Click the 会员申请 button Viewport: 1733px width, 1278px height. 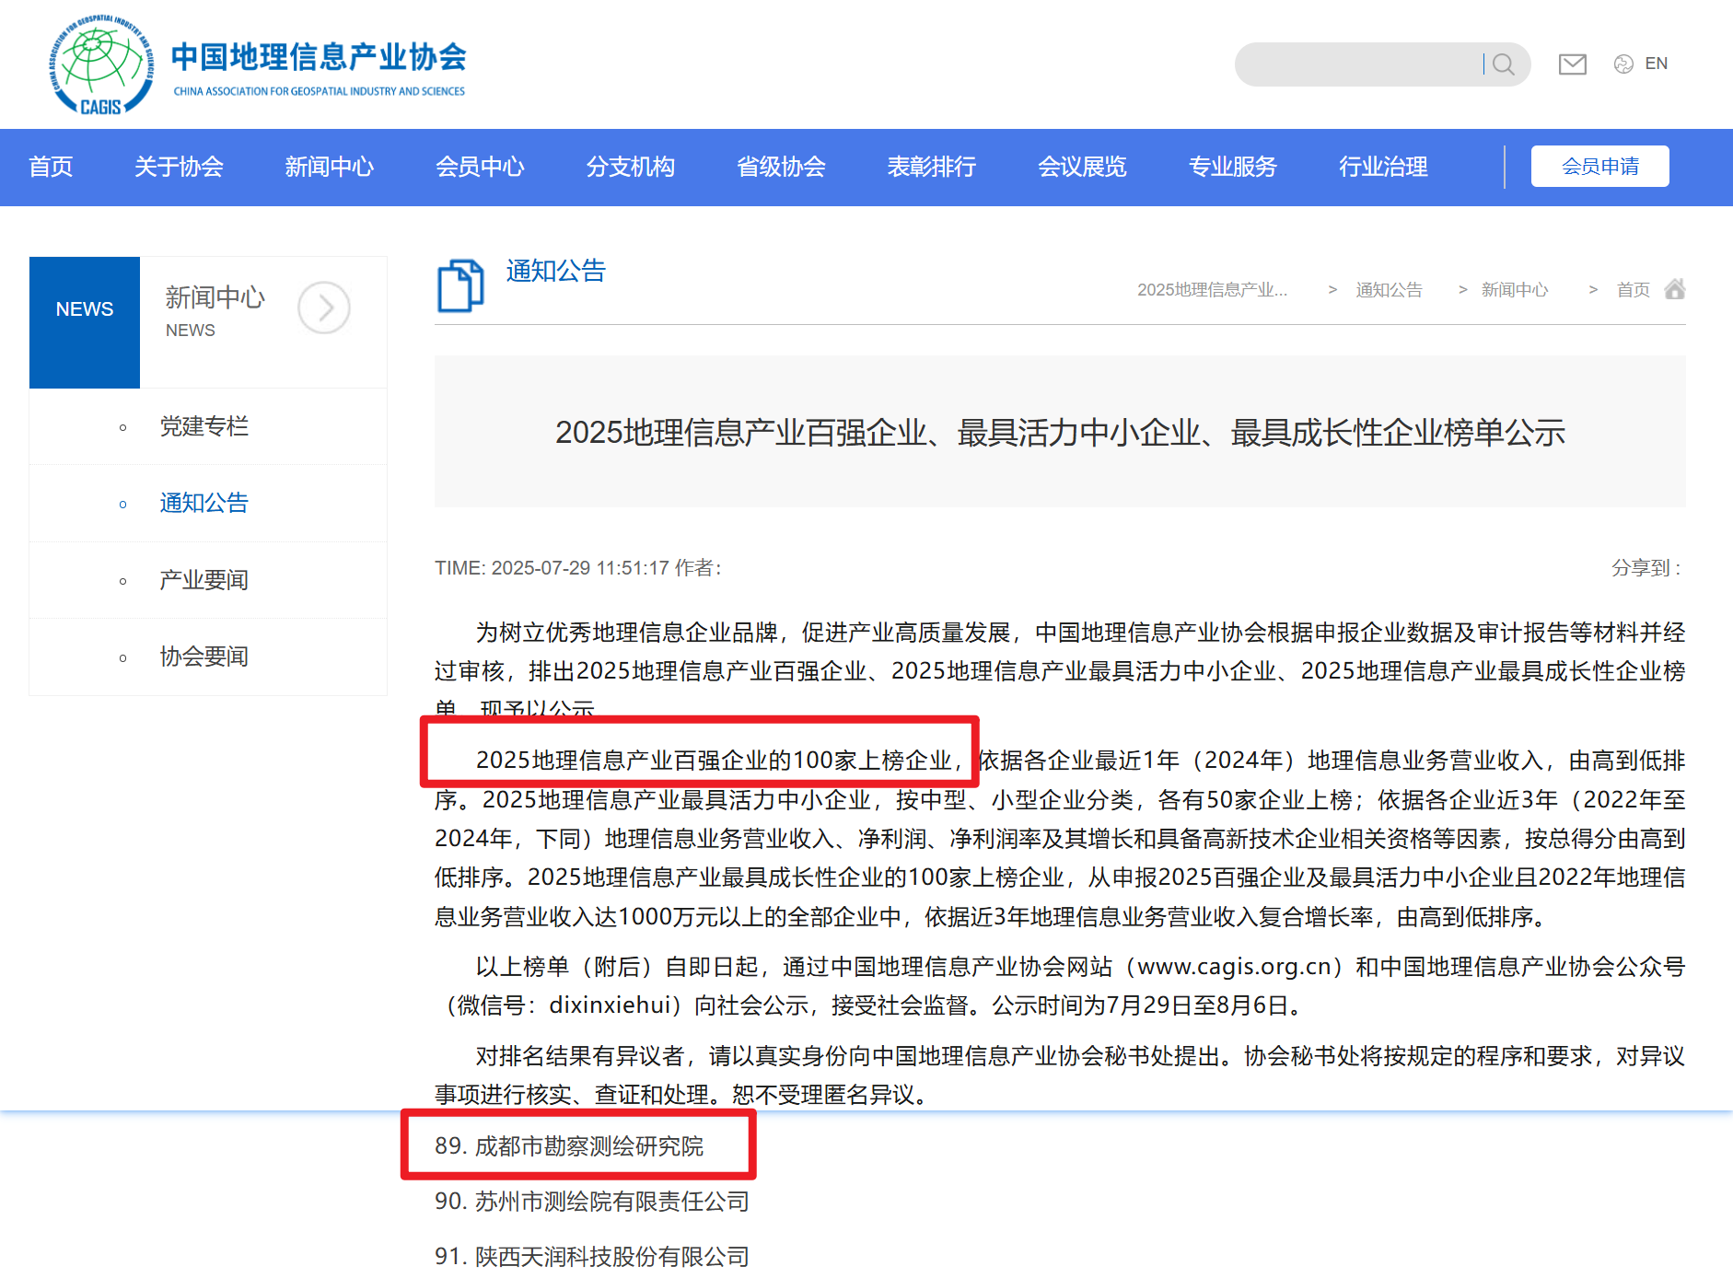1599,167
